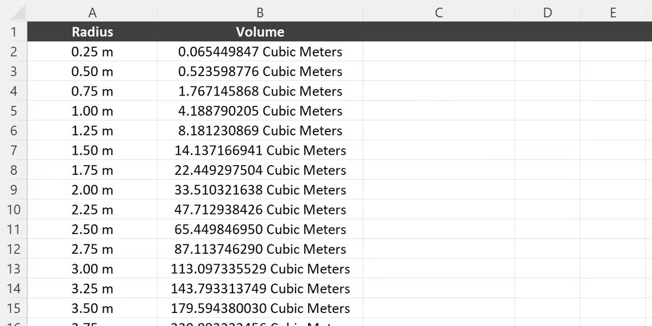Select the cell containing 2.50 m
The image size is (652, 326).
coord(92,229)
